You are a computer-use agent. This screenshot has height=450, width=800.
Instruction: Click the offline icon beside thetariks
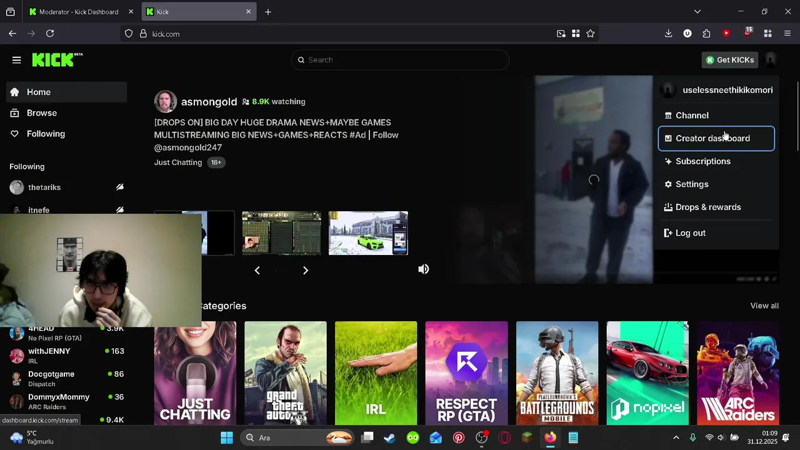tap(119, 187)
